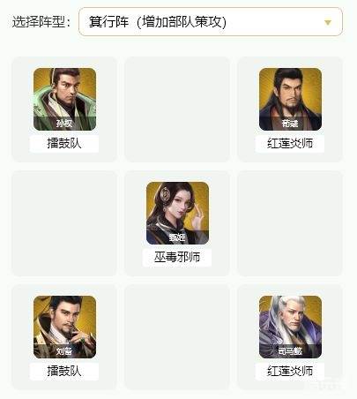
Task: Click the 孙权 hero portrait
Action: [64, 99]
